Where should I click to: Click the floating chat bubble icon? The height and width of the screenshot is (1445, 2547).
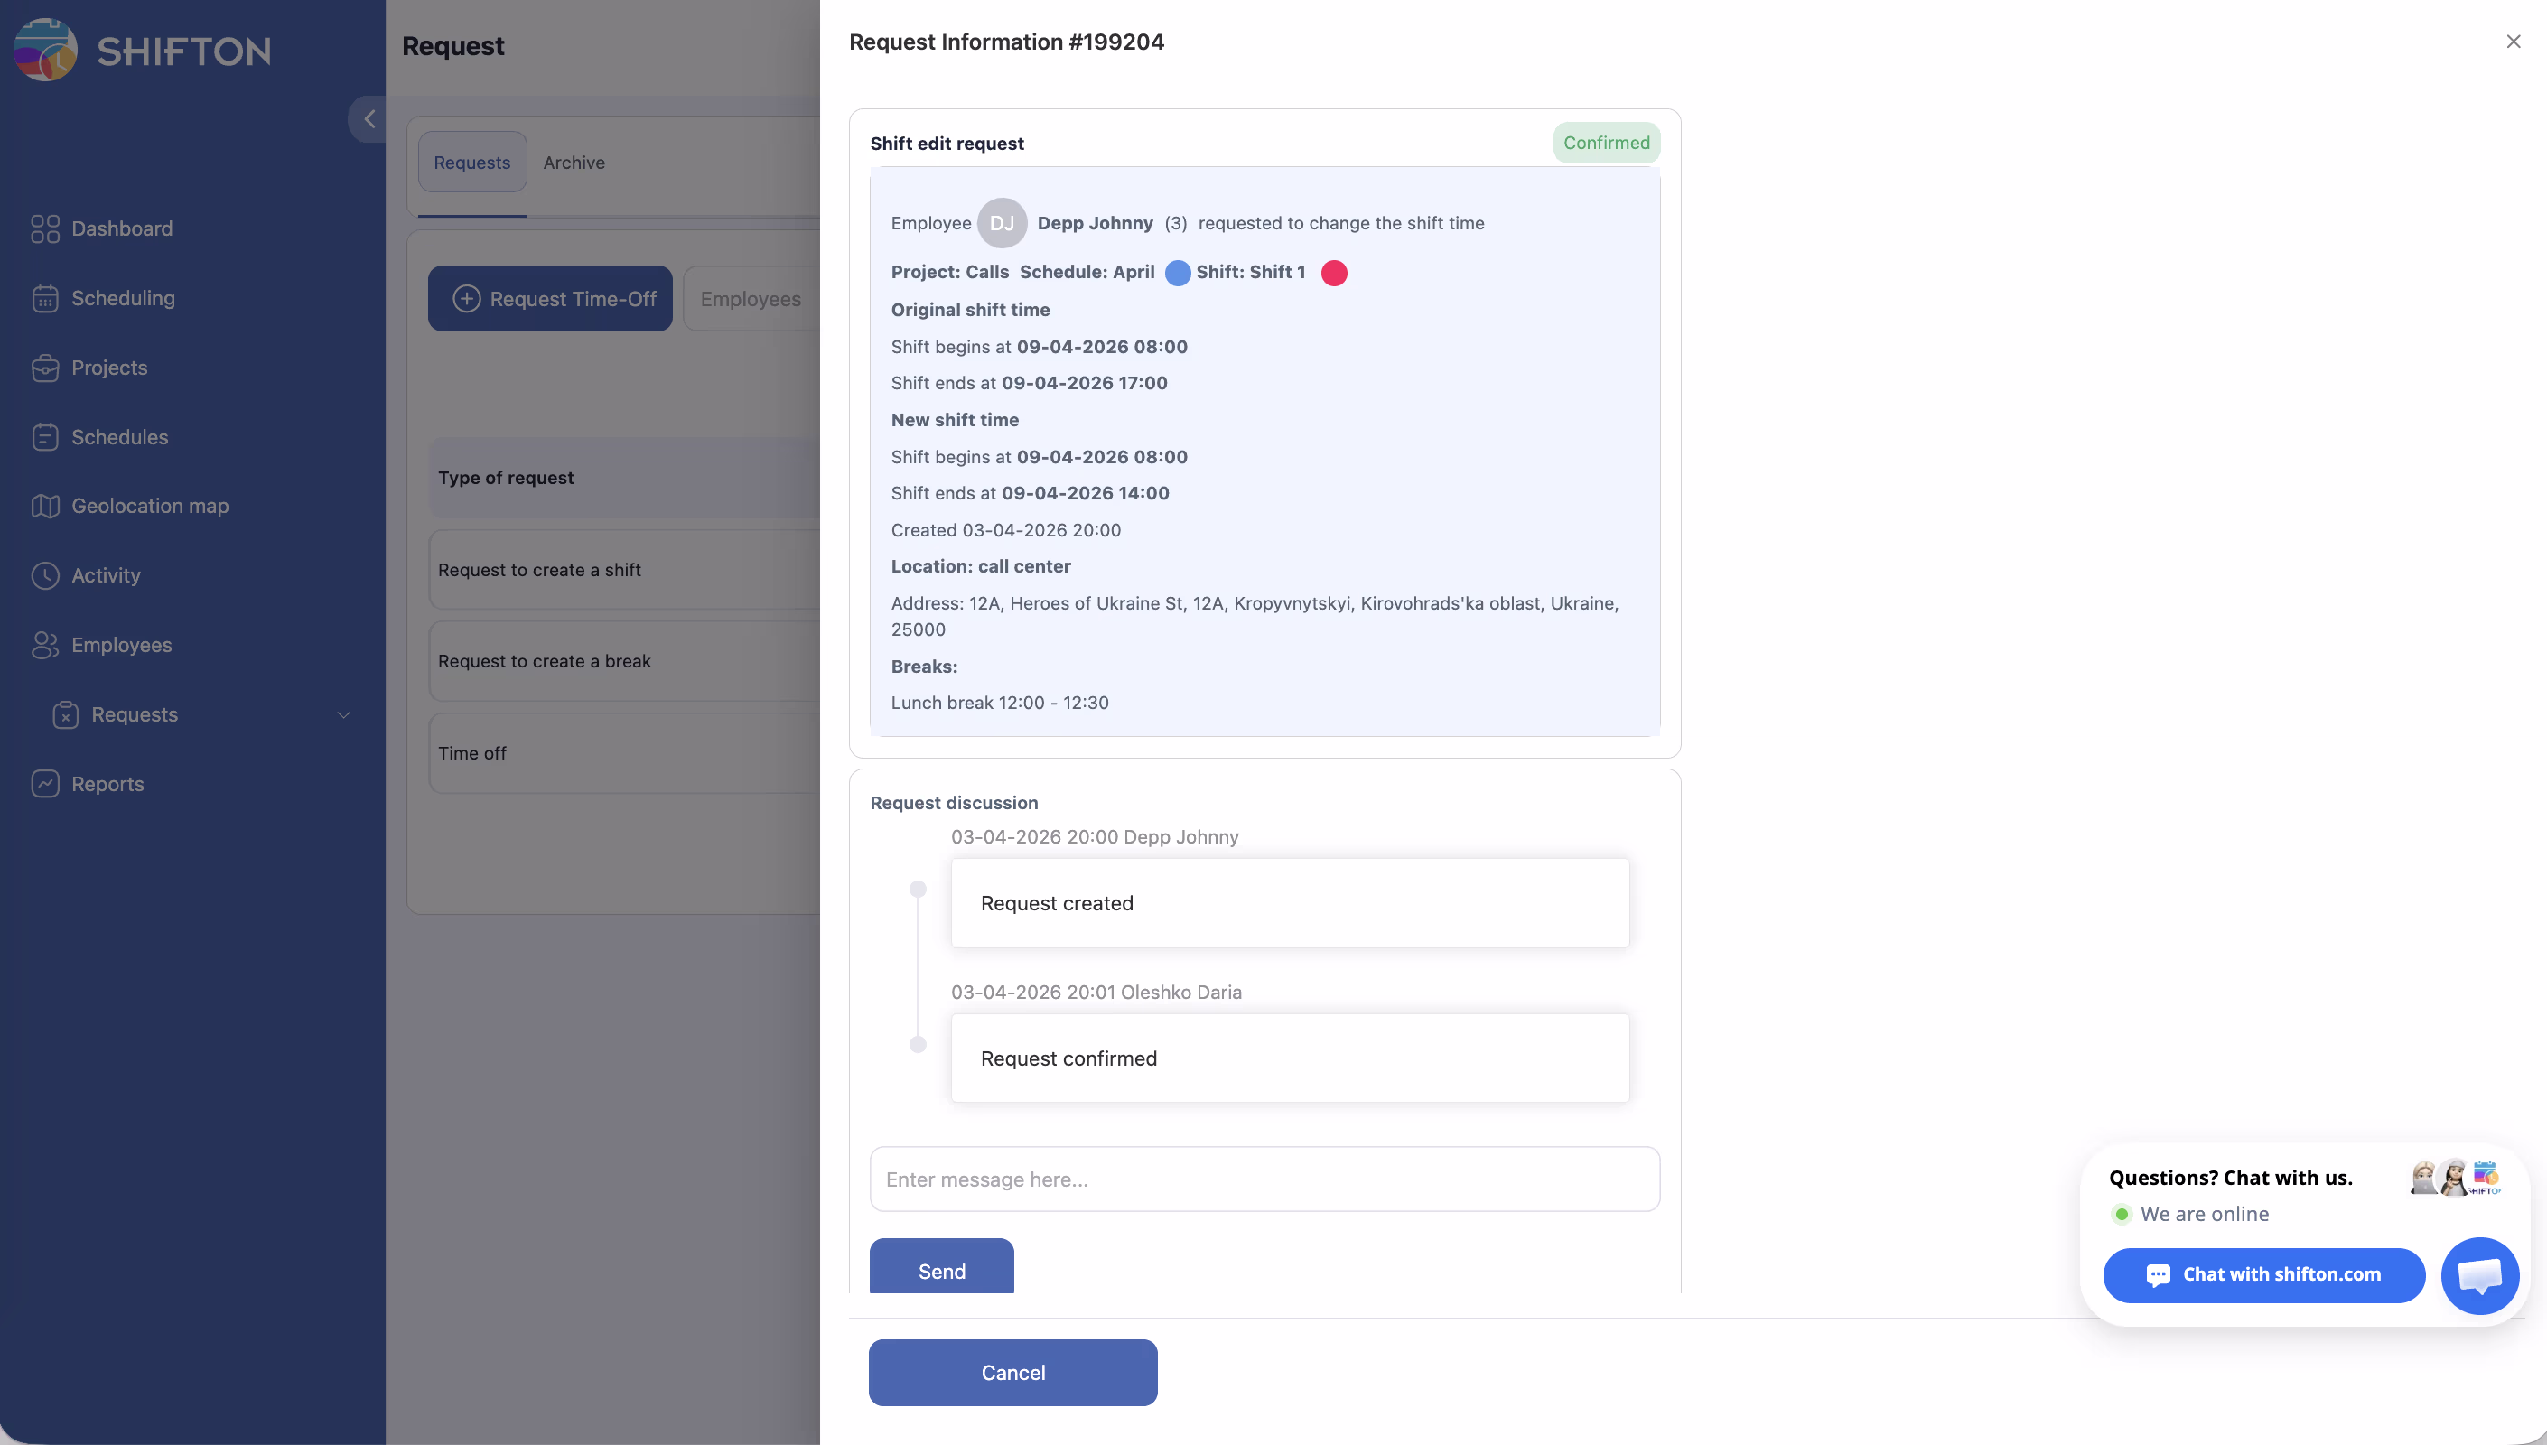coord(2478,1275)
